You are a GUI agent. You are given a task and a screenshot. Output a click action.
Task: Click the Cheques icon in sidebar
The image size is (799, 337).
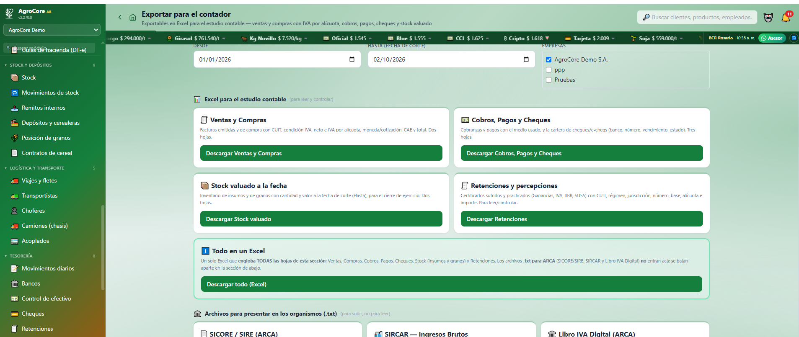coord(15,314)
